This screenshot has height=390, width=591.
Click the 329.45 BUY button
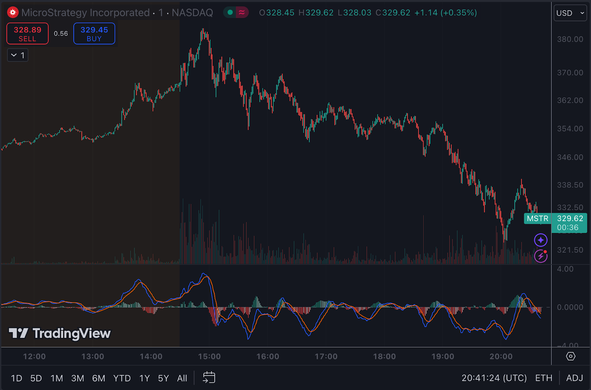click(94, 34)
